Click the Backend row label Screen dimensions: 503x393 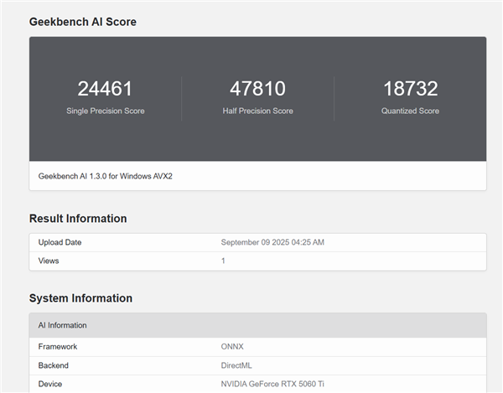coord(55,365)
